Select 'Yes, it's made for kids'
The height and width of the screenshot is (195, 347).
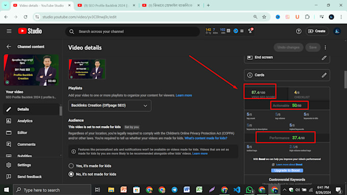(x=71, y=166)
